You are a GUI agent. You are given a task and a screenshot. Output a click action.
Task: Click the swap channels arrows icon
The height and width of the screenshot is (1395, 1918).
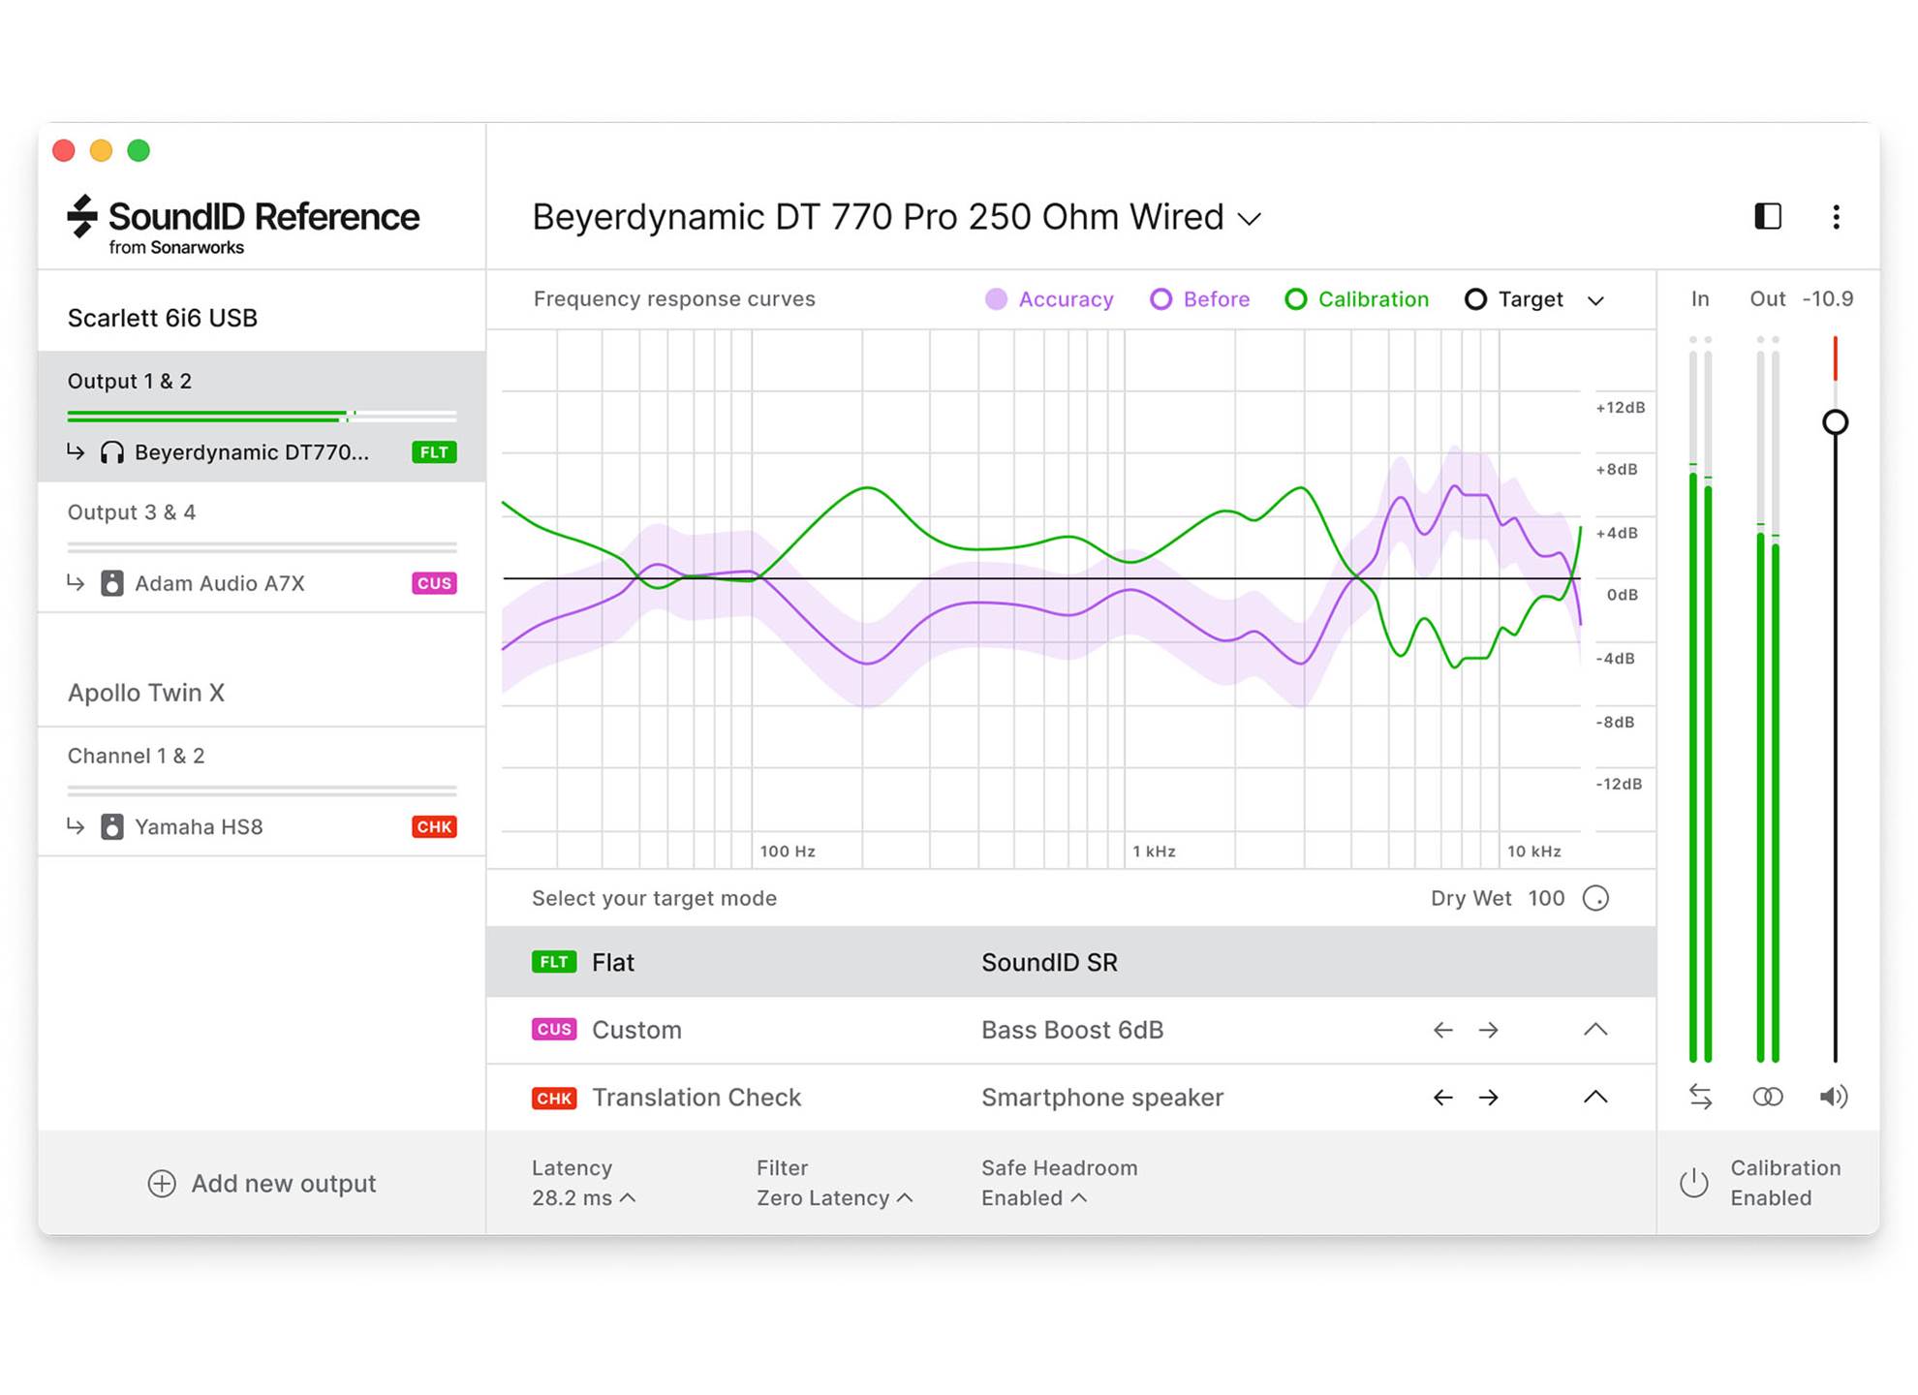[1700, 1097]
